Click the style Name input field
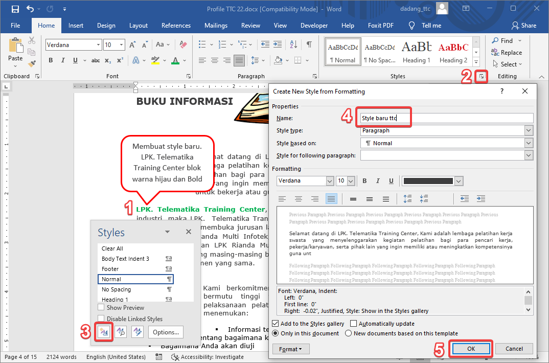 [x=383, y=117]
